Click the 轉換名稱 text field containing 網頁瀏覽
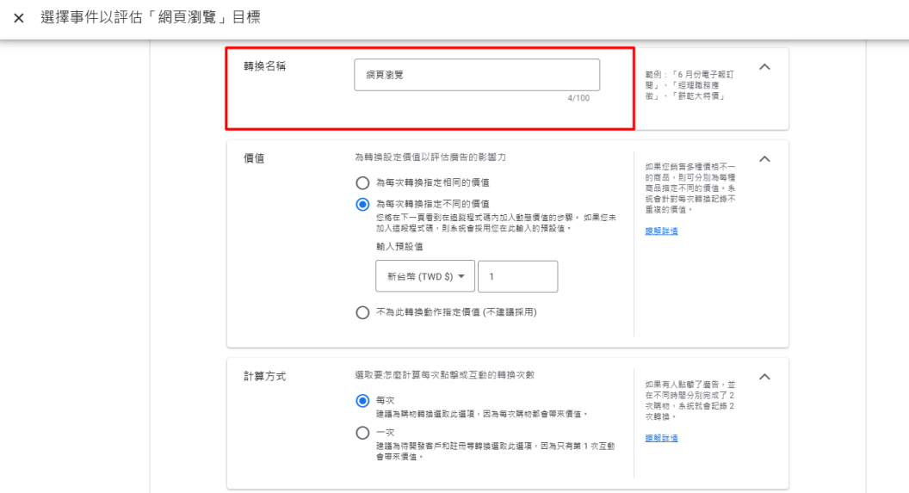Screen dimensions: 909x493 [477, 75]
